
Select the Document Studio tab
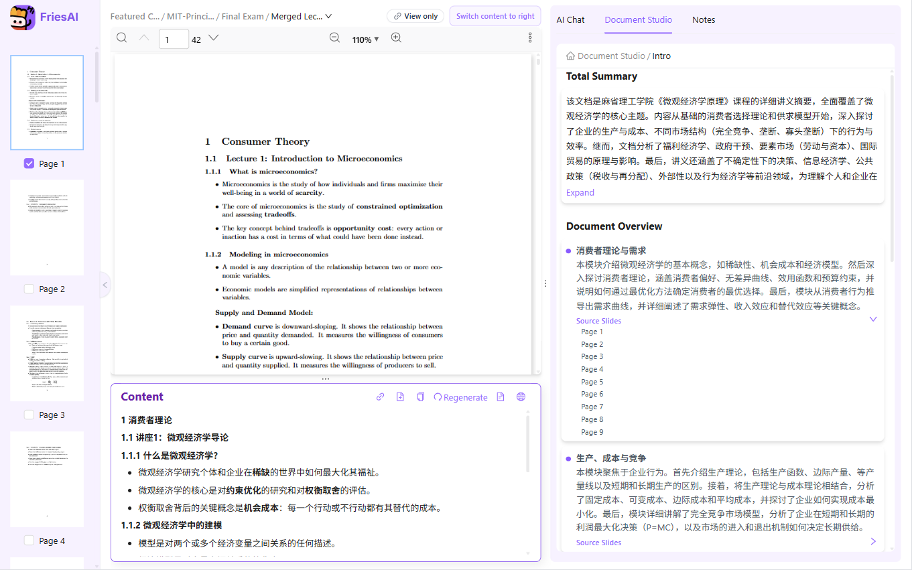pos(638,20)
